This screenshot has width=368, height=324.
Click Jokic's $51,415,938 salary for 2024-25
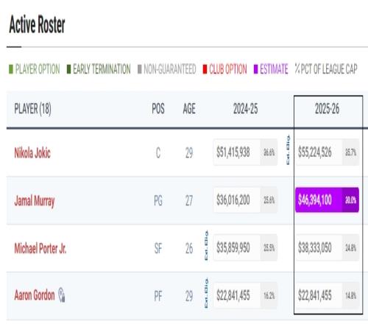pyautogui.click(x=233, y=152)
